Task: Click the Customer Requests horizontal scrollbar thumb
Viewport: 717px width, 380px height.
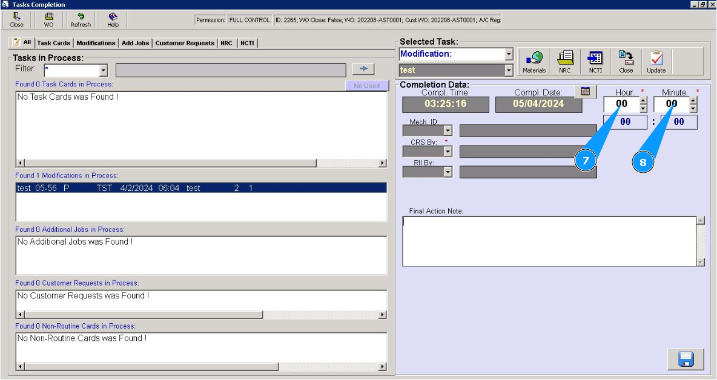Action: click(144, 315)
